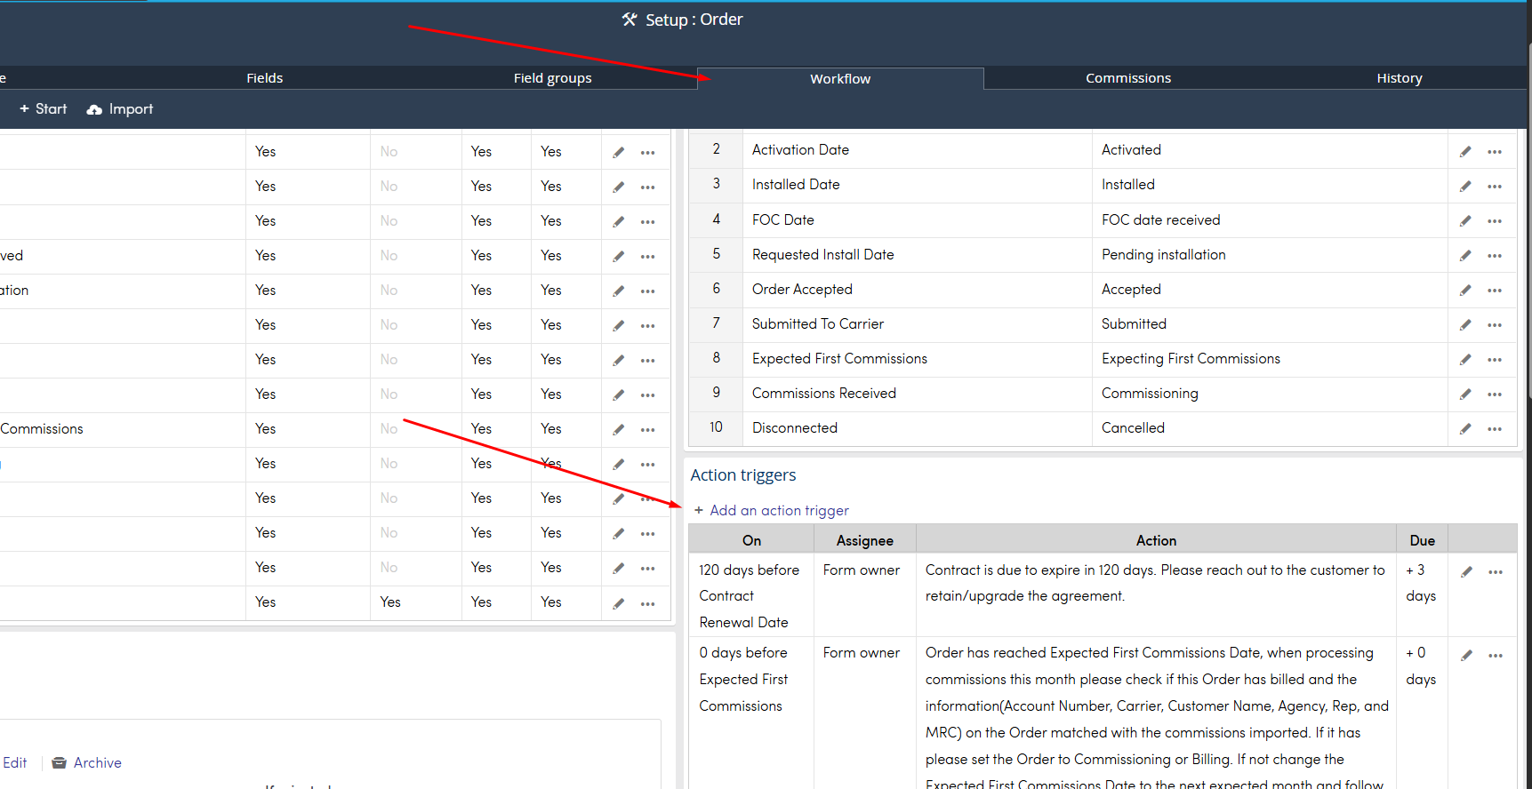Edit the Activation Date workflow row

[x=1465, y=152]
